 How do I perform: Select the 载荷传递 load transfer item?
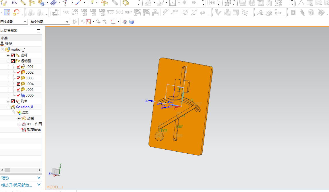coord(34,130)
